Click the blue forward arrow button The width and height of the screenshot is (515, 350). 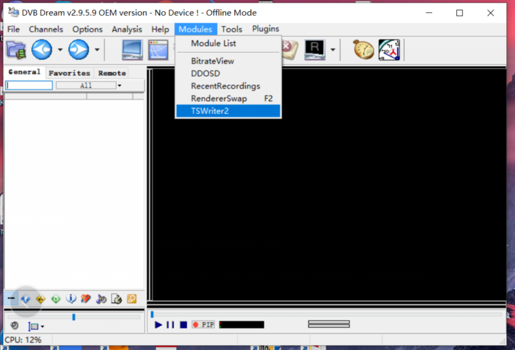pyautogui.click(x=78, y=50)
